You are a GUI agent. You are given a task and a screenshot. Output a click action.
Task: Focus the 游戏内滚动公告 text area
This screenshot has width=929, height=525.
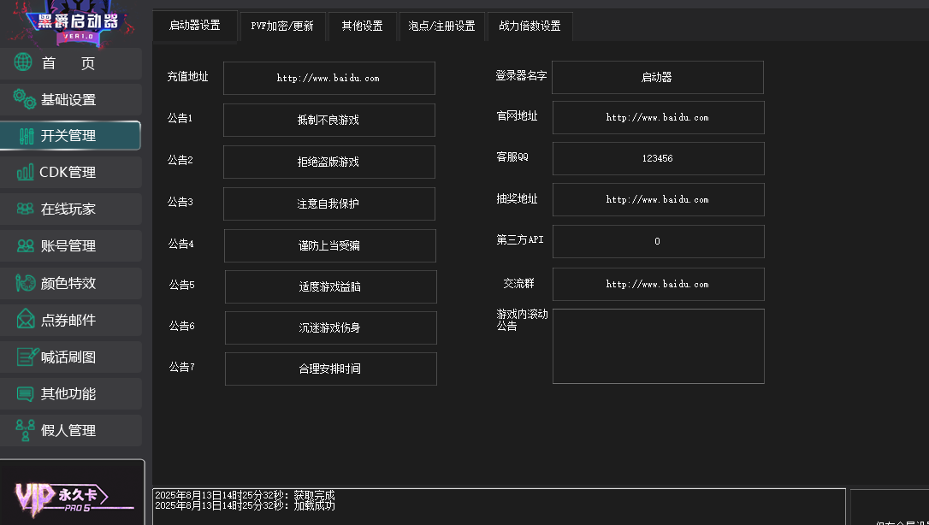[x=658, y=346]
